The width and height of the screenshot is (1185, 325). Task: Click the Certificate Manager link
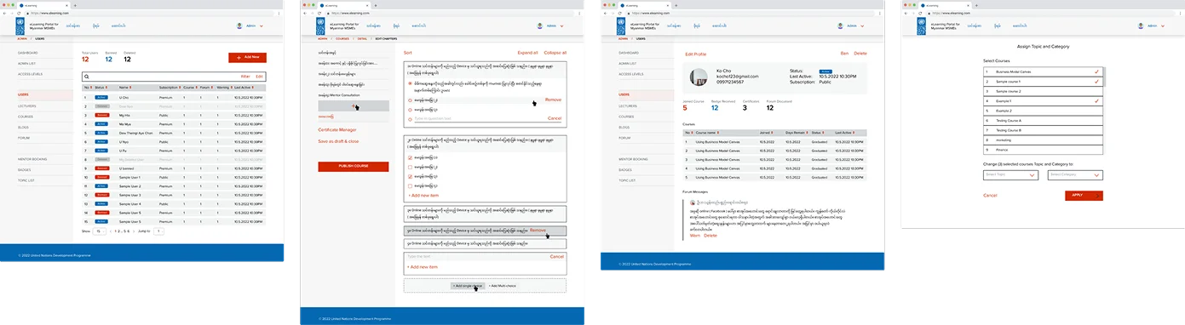[x=337, y=129]
